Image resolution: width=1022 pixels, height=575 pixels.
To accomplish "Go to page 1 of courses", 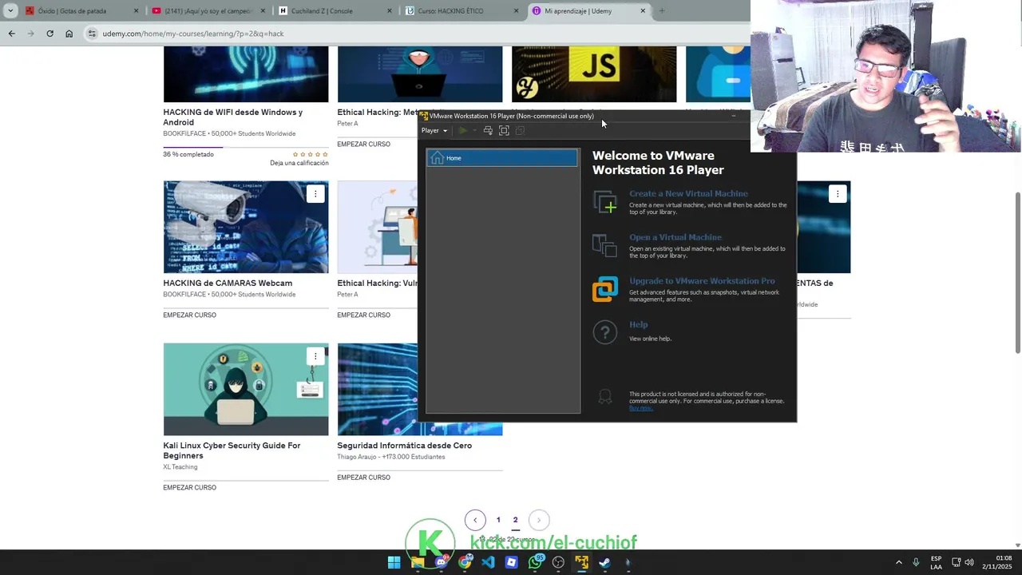I will click(x=498, y=520).
